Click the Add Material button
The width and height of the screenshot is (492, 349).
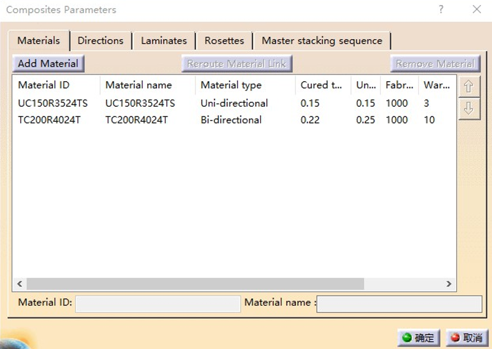tap(48, 64)
